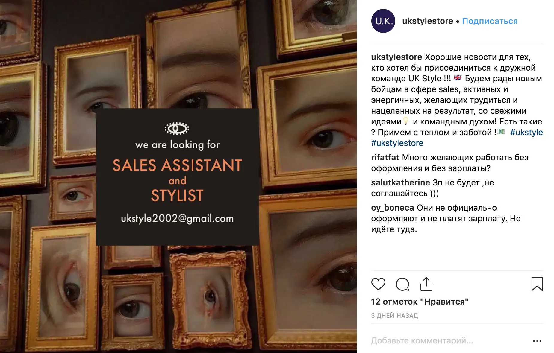This screenshot has width=554, height=353.
Task: Open the three-dot more options menu
Action: point(537,341)
